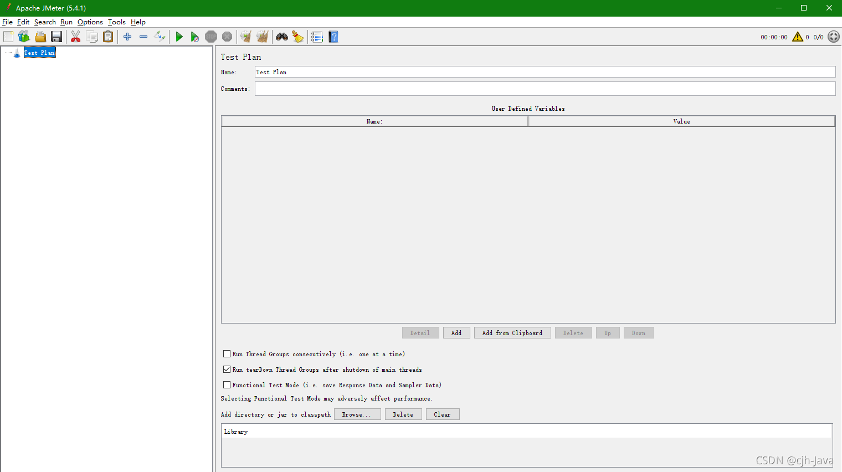Screen dimensions: 842x472
Task: Click the Name column header
Action: (x=374, y=121)
